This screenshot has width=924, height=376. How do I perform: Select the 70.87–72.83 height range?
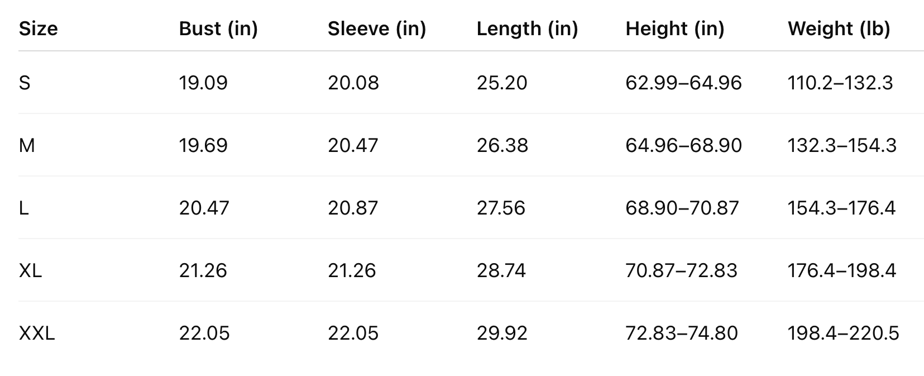[681, 270]
